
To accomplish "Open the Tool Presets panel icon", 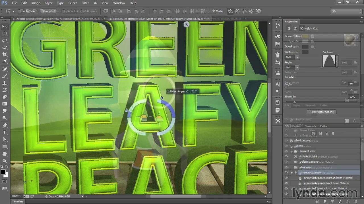I will coord(278,121).
